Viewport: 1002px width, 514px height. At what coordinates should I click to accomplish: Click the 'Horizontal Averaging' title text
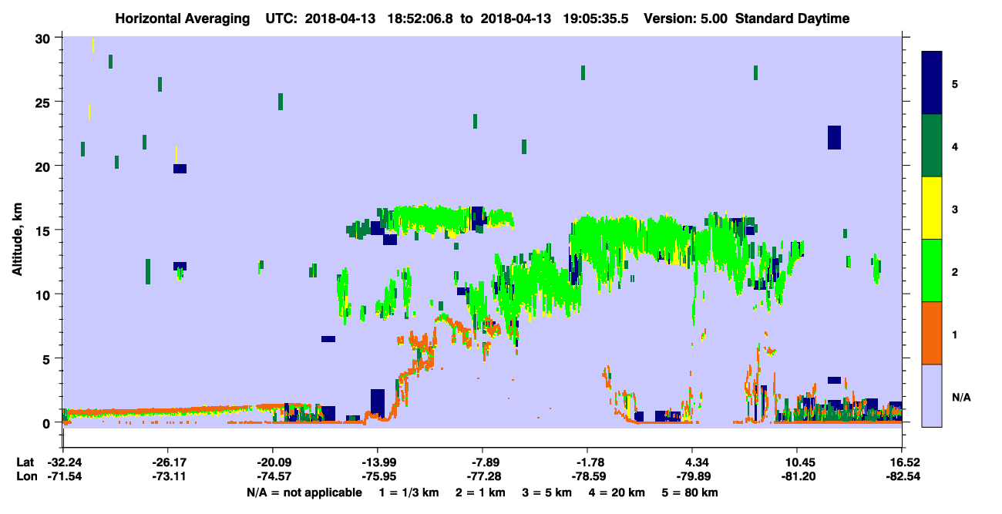(x=182, y=18)
